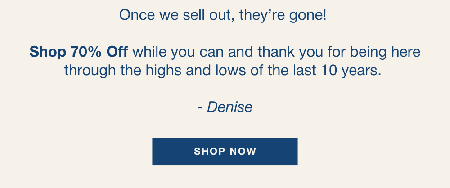Click the Denise signature text
Screen dimensions: 450x188
click(229, 107)
